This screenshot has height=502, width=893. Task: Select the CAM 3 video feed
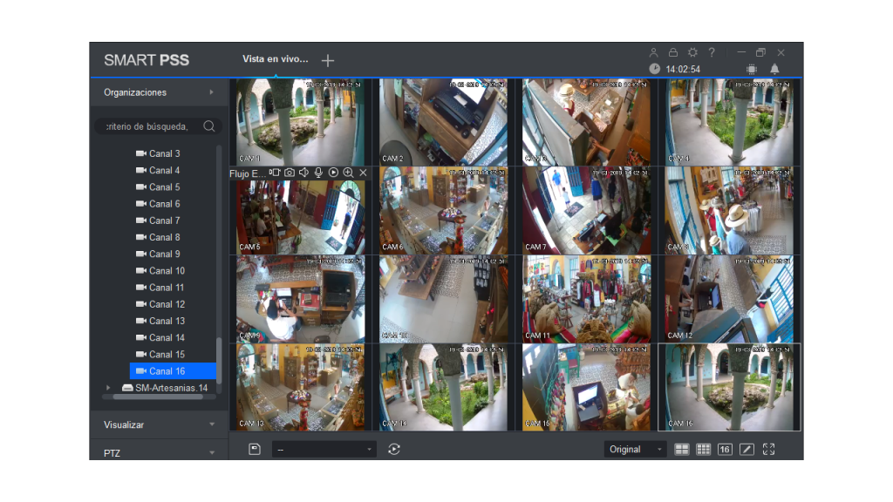coord(586,122)
